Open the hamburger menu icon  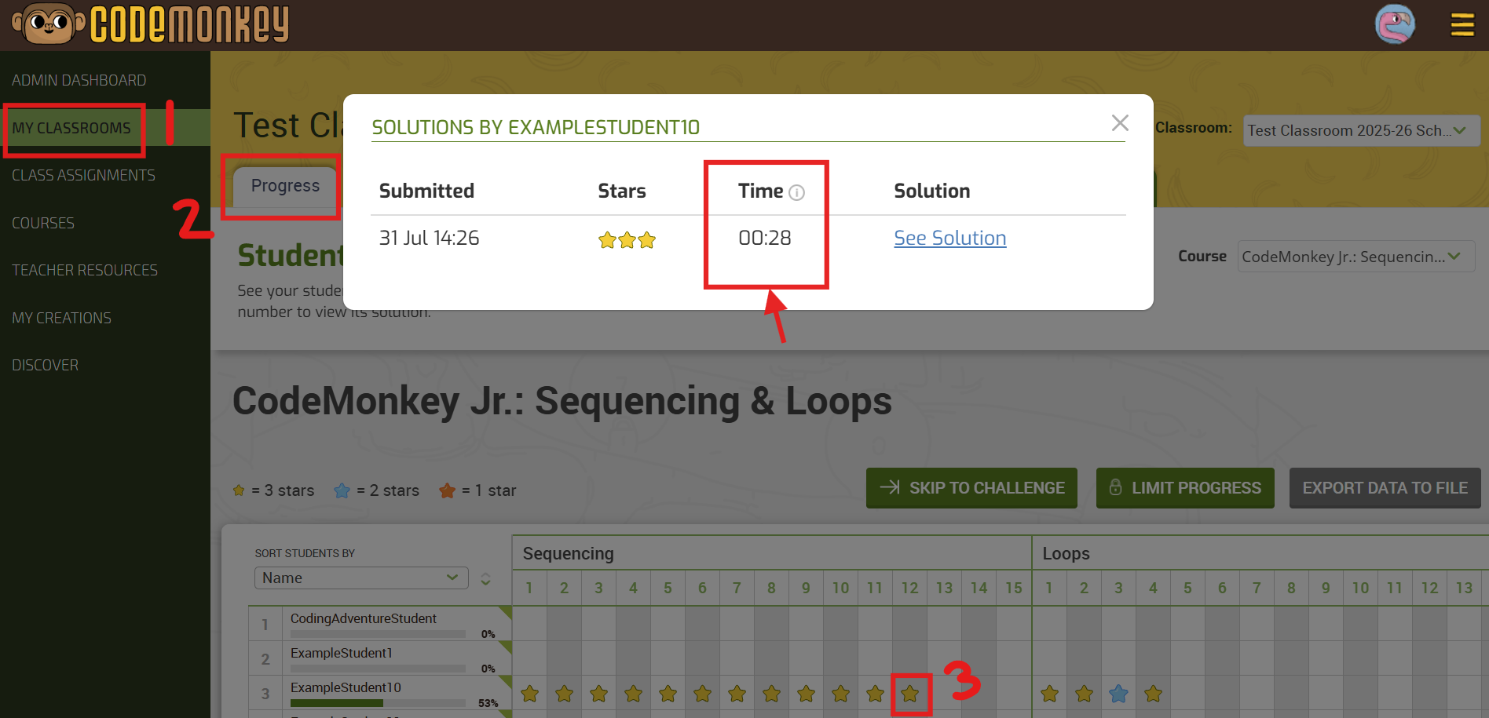coord(1462,24)
